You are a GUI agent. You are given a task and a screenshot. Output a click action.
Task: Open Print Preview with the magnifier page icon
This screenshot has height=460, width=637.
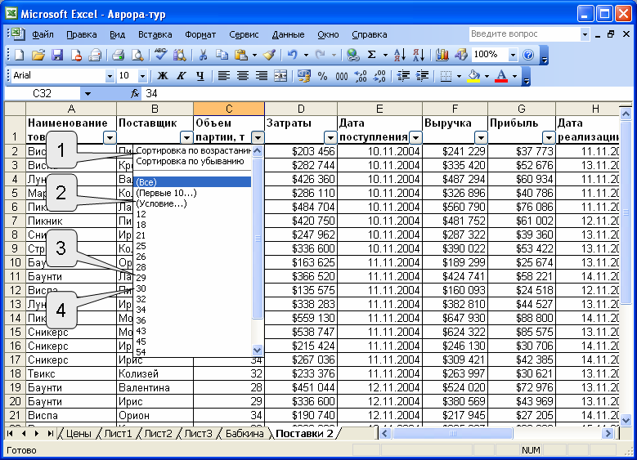[137, 55]
